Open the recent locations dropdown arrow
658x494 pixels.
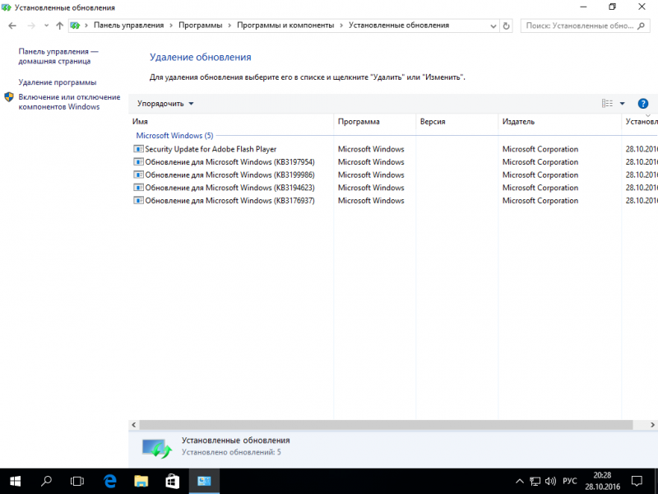(x=46, y=26)
